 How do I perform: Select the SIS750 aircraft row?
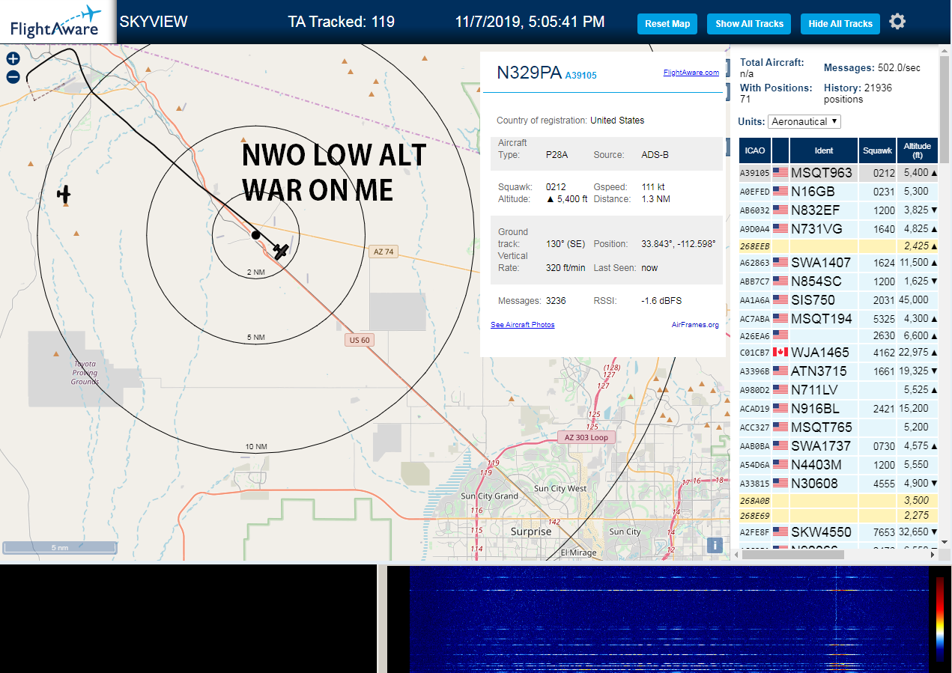[x=838, y=300]
